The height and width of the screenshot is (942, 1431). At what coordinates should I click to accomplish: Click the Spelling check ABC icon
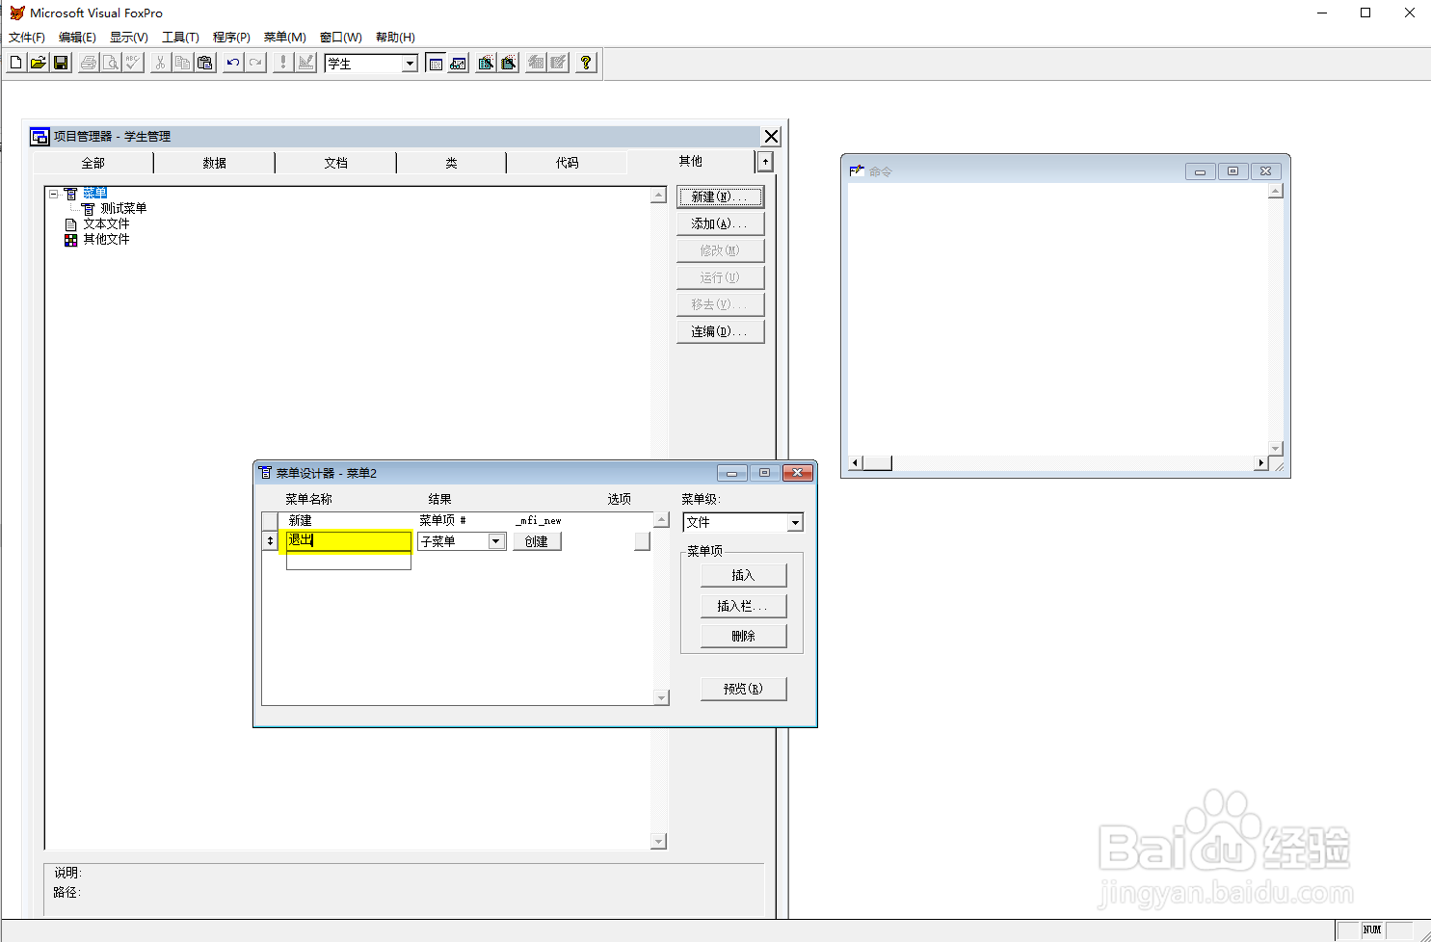point(133,63)
